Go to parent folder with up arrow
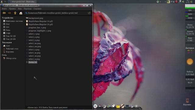This screenshot has height=110, width=195. coord(15,13)
